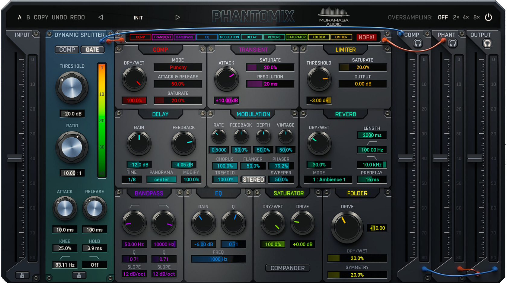
Task: Select SATURATOR chip in the effects chain
Action: click(x=296, y=37)
